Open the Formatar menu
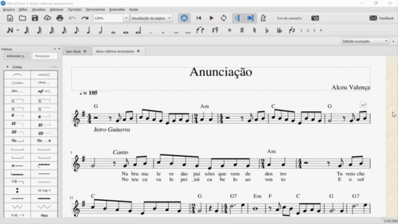Screen dimensions: 398x224 click(x=75, y=9)
